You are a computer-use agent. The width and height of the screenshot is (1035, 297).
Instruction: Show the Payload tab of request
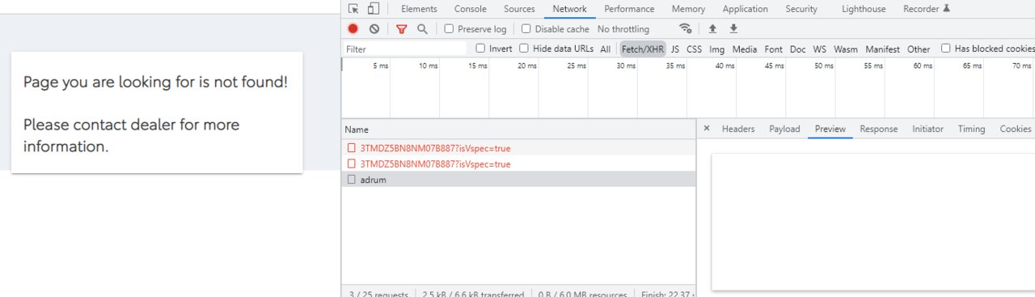784,129
